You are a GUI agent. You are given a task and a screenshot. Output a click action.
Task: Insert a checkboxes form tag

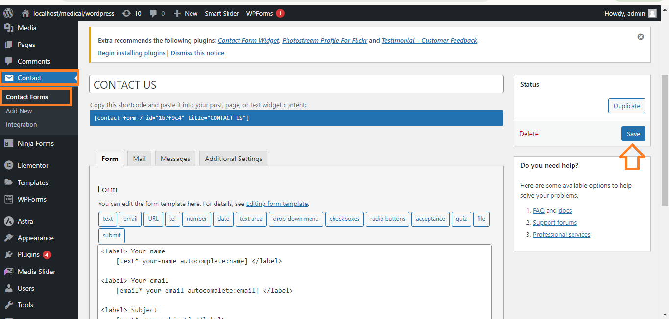point(344,219)
